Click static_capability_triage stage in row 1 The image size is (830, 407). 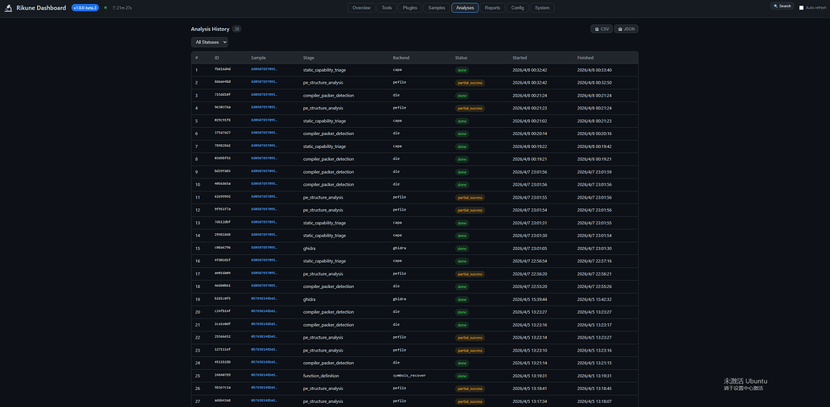coord(324,70)
